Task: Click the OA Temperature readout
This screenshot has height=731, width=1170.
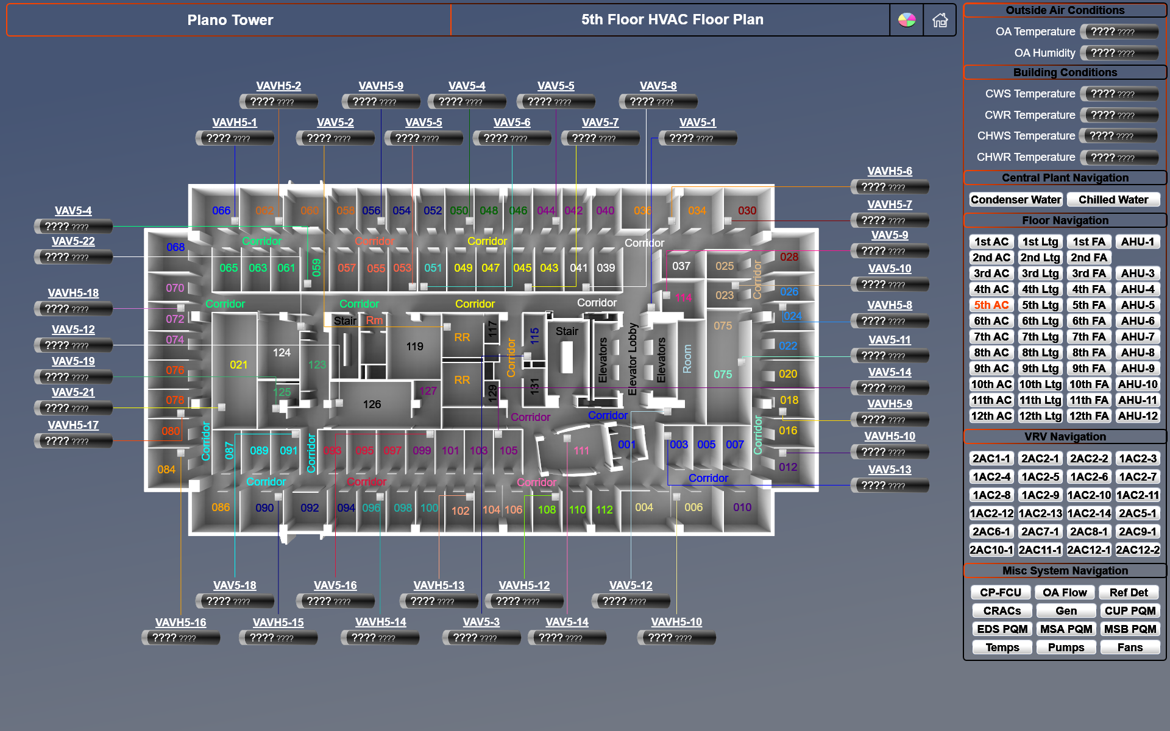Action: click(x=1119, y=32)
